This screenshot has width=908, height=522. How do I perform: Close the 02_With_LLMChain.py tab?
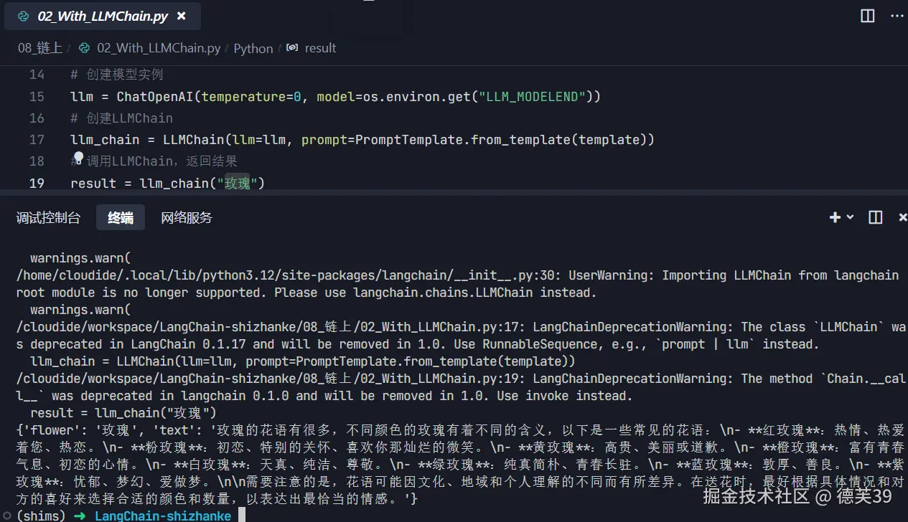[181, 16]
